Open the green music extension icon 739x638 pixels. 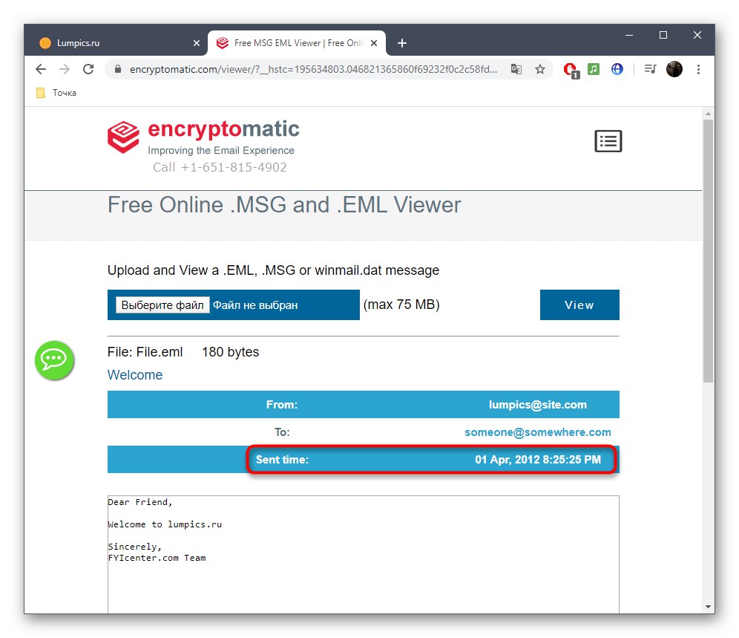[594, 69]
